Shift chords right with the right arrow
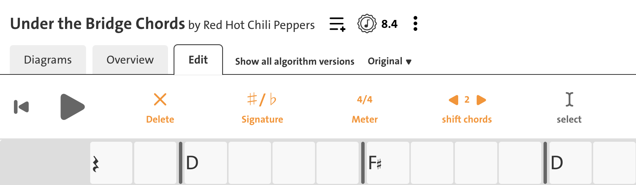 (x=481, y=100)
